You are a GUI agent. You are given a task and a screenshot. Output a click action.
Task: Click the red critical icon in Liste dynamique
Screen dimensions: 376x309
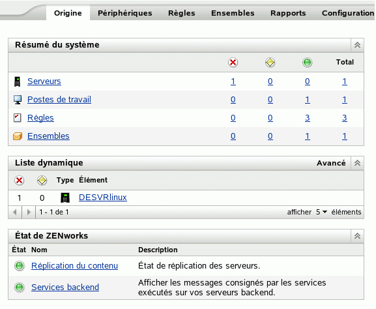click(19, 181)
